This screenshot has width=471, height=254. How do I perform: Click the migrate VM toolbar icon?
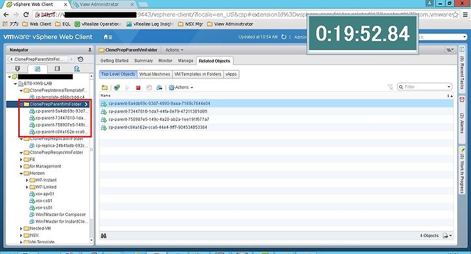160,88
